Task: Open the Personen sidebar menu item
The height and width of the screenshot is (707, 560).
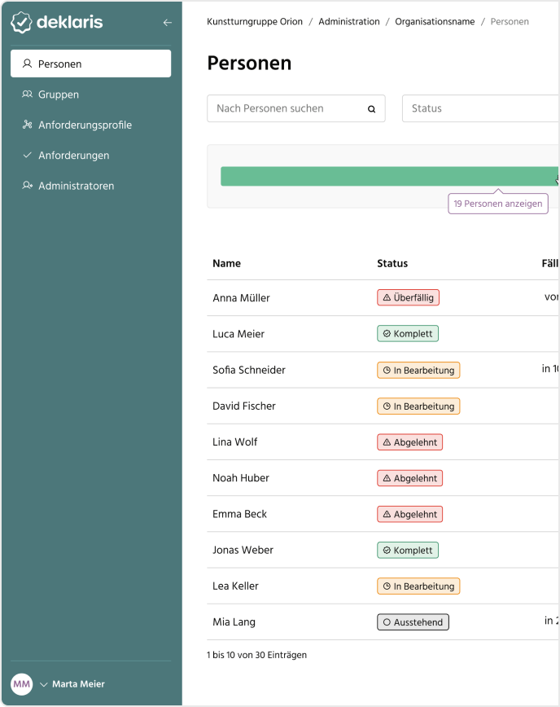Action: tap(90, 64)
